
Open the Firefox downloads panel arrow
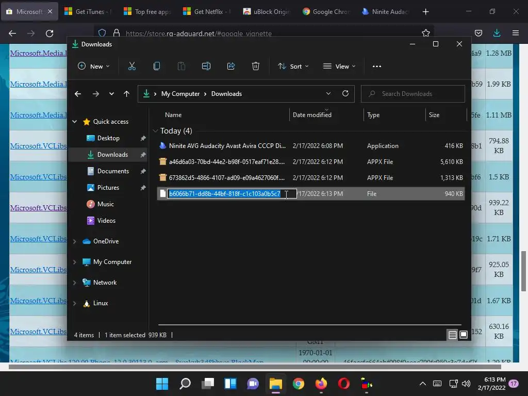(497, 33)
